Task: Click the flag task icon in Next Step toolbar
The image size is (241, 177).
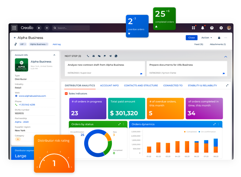Action: [x=105, y=56]
